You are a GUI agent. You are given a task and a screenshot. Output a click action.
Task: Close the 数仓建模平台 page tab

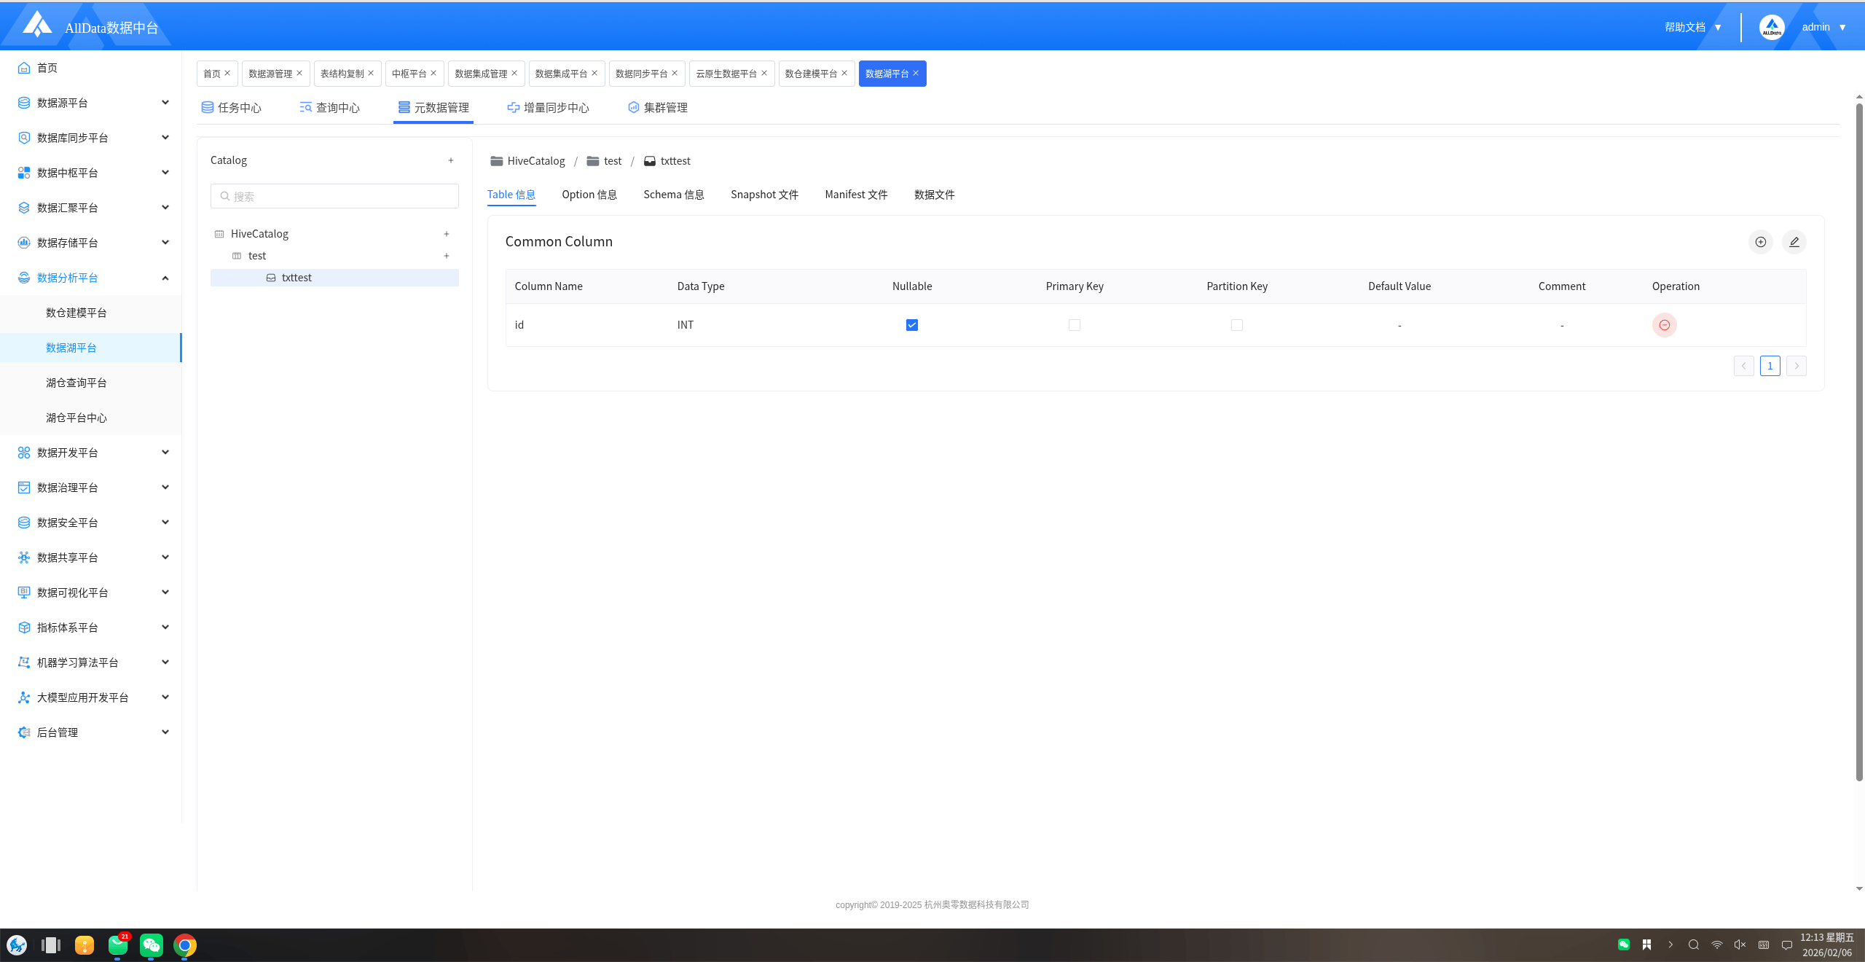[844, 73]
